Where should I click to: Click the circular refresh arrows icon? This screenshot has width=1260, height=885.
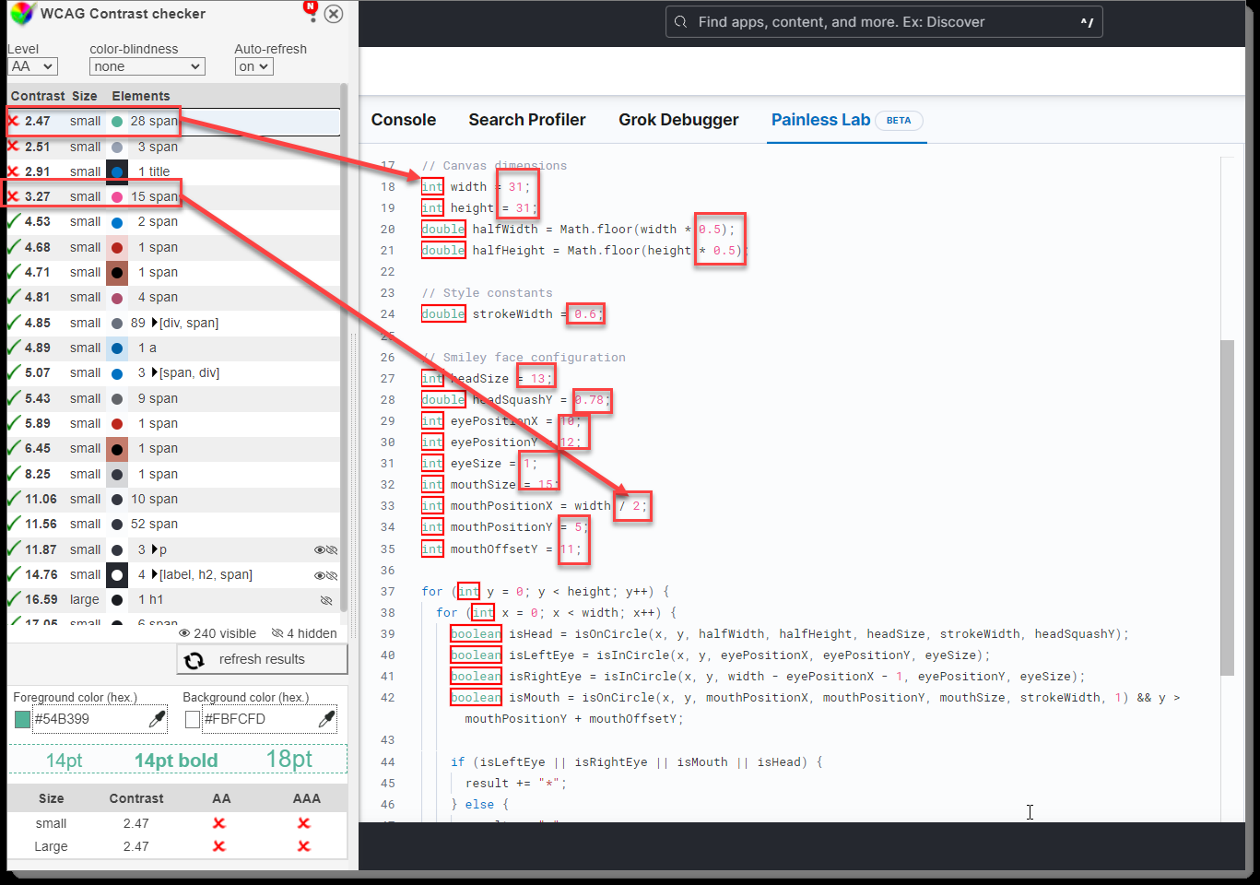(x=194, y=659)
